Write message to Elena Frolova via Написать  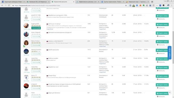point(161,45)
